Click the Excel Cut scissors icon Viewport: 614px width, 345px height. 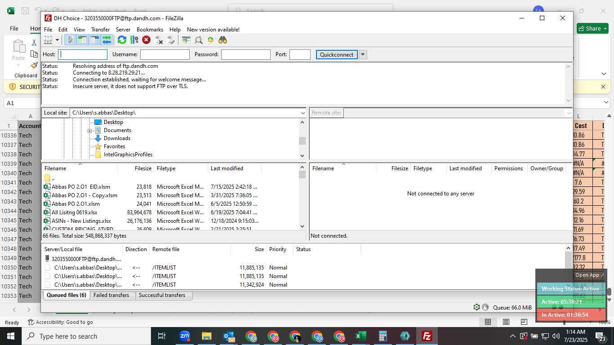[34, 42]
